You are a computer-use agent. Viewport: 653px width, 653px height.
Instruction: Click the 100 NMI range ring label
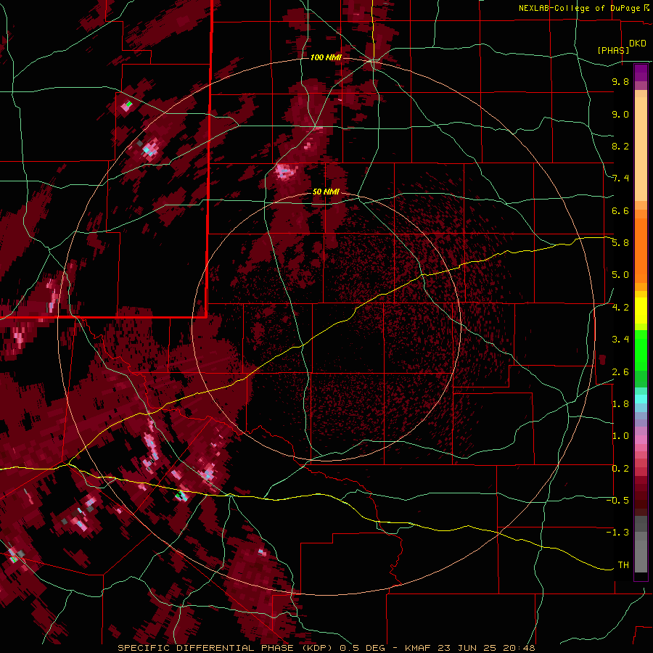[x=326, y=57]
